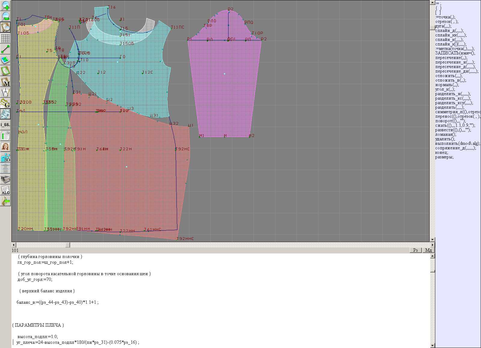481x348 pixels.
Task: Click the exit door icon with green arrow
Action: click(5, 201)
